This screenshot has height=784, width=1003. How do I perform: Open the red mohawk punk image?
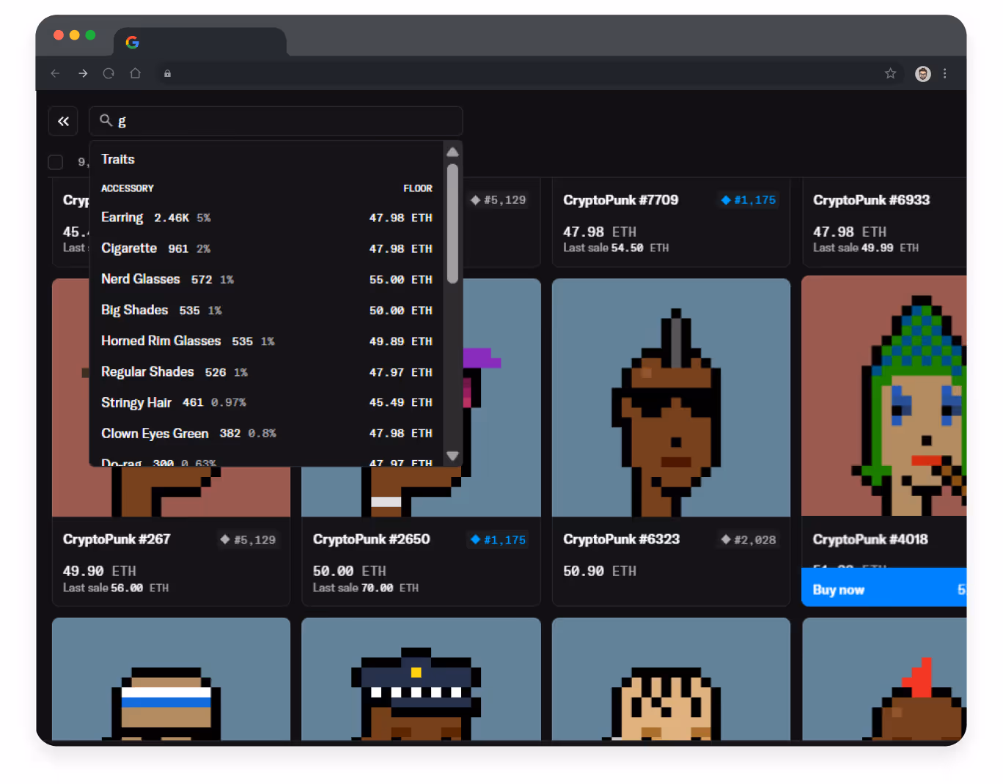tap(883, 679)
